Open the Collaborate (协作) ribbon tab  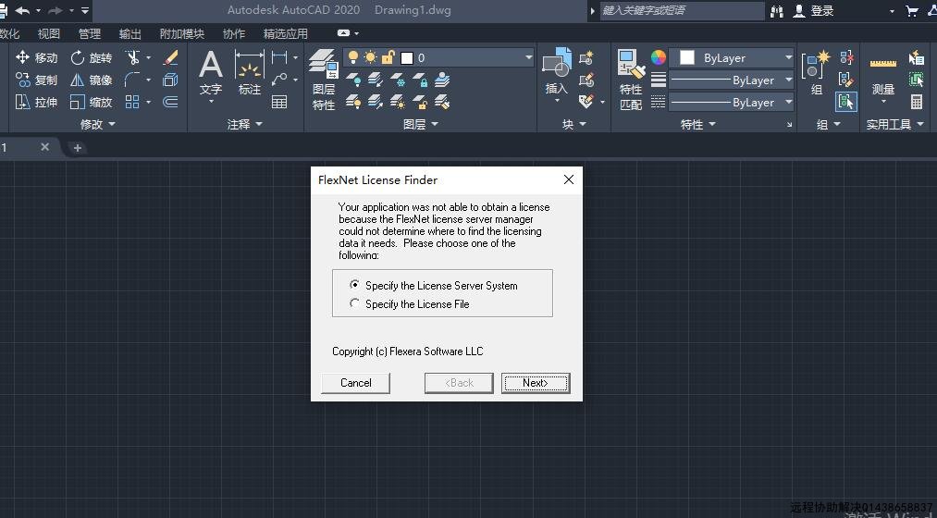[x=234, y=34]
